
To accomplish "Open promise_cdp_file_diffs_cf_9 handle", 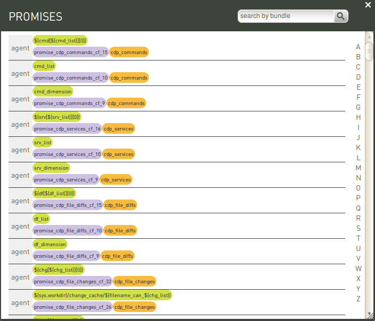I will tap(66, 256).
